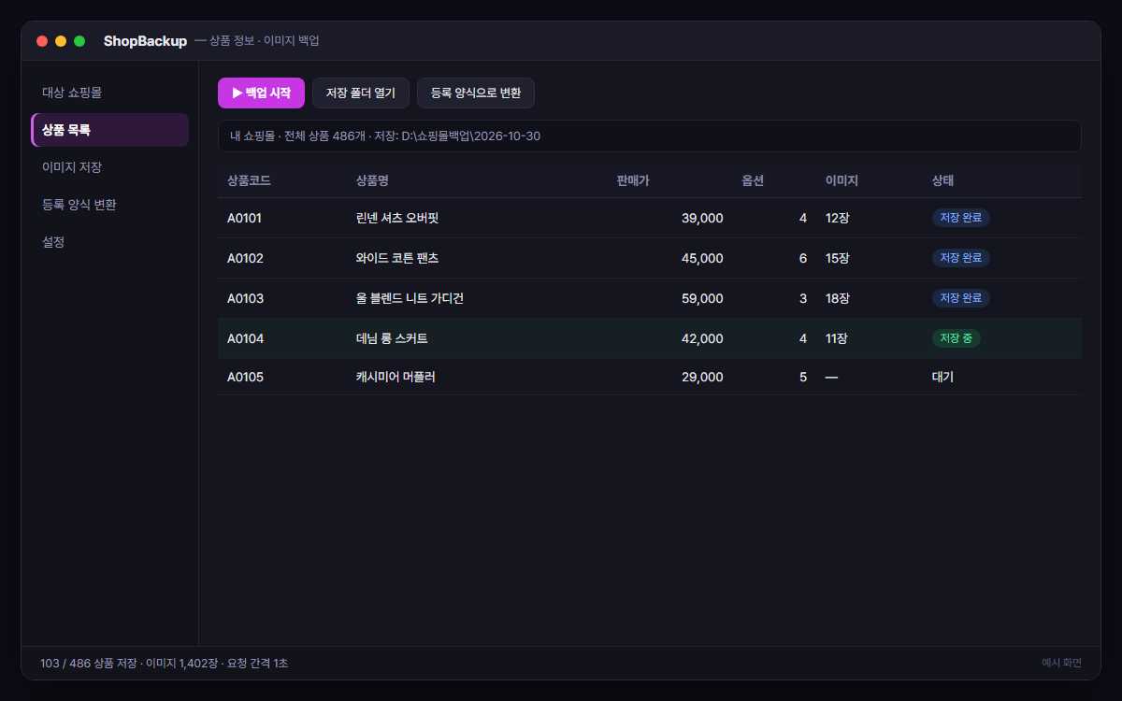Click the 저장 완료 badge for A0102

pyautogui.click(x=960, y=258)
